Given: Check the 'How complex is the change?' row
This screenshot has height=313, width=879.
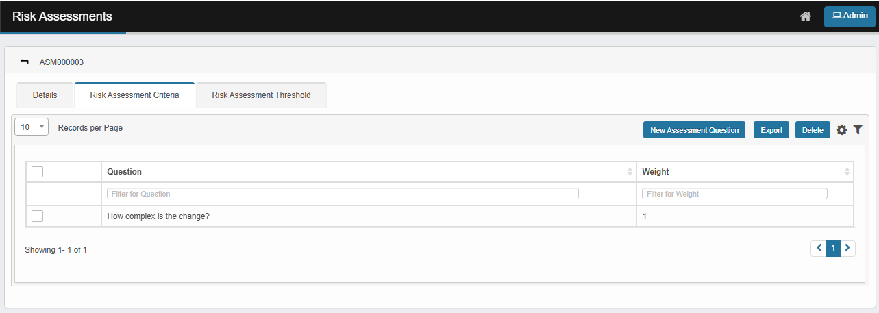Looking at the screenshot, I should 38,216.
